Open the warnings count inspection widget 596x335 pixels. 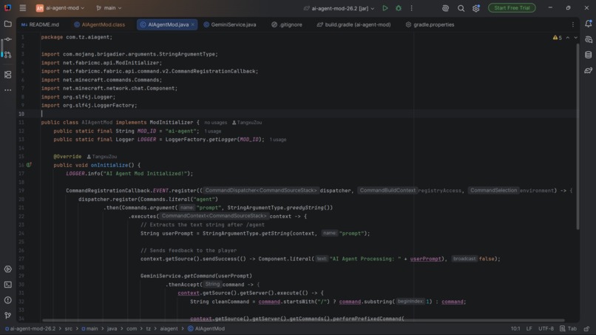tap(558, 38)
